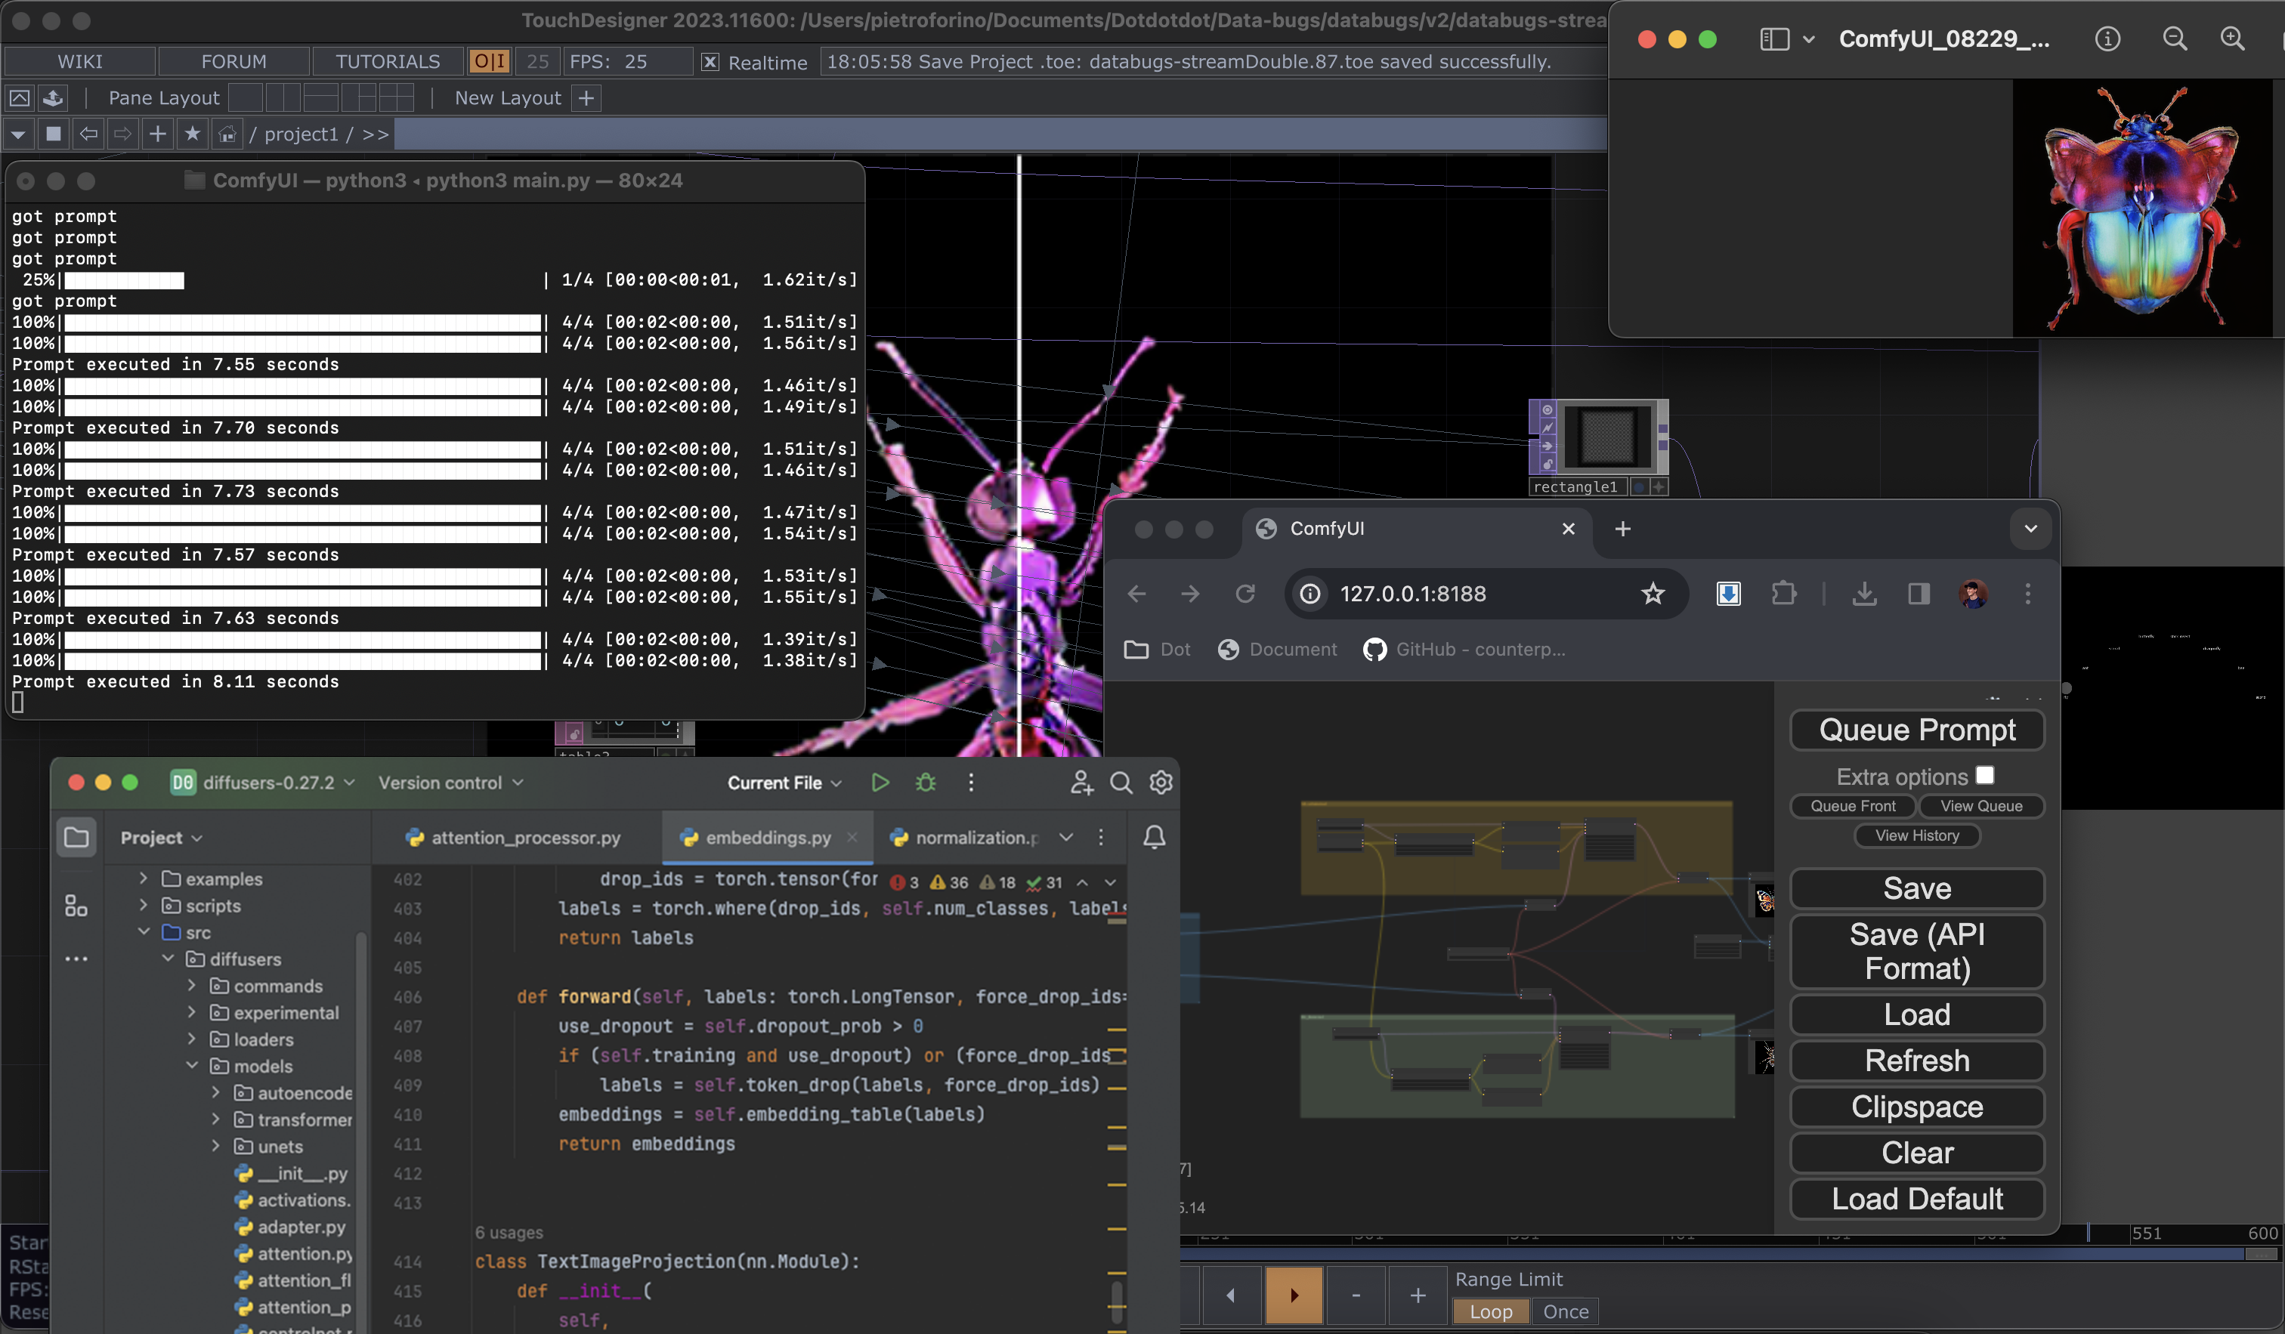Expand the commands folder
The height and width of the screenshot is (1334, 2285).
click(191, 985)
